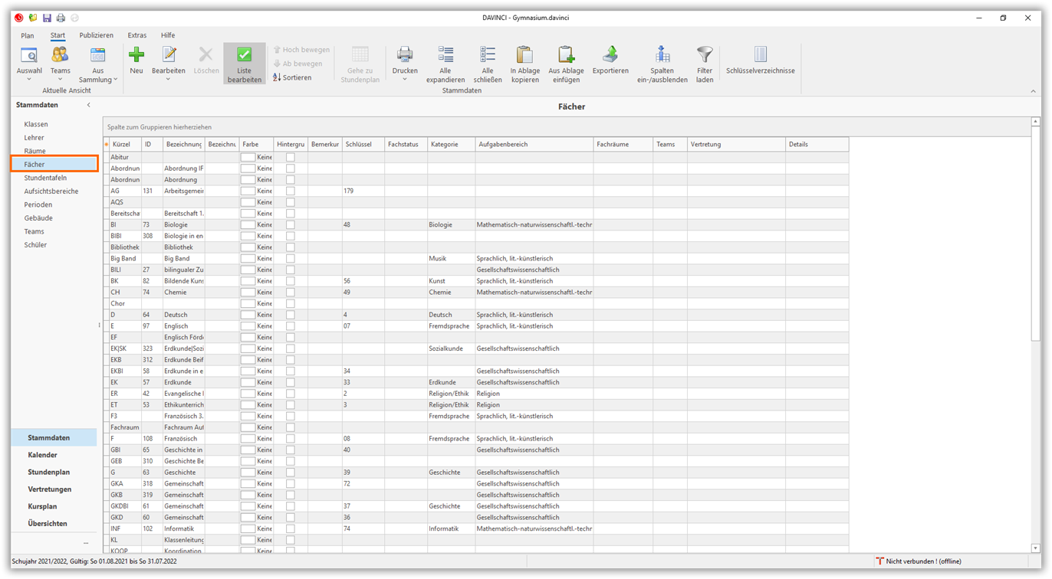Toggle Hintergrund checkbox in Informatik row
Image resolution: width=1052 pixels, height=579 pixels.
[291, 529]
